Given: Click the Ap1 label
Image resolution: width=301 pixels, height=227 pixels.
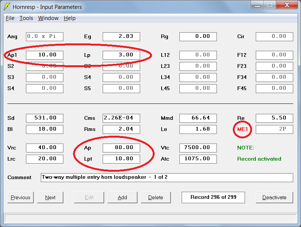Looking at the screenshot, I should click(12, 55).
